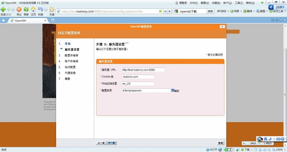Activate no-trace mode paw icon
287x152 pixels.
pyautogui.click(x=52, y=9)
